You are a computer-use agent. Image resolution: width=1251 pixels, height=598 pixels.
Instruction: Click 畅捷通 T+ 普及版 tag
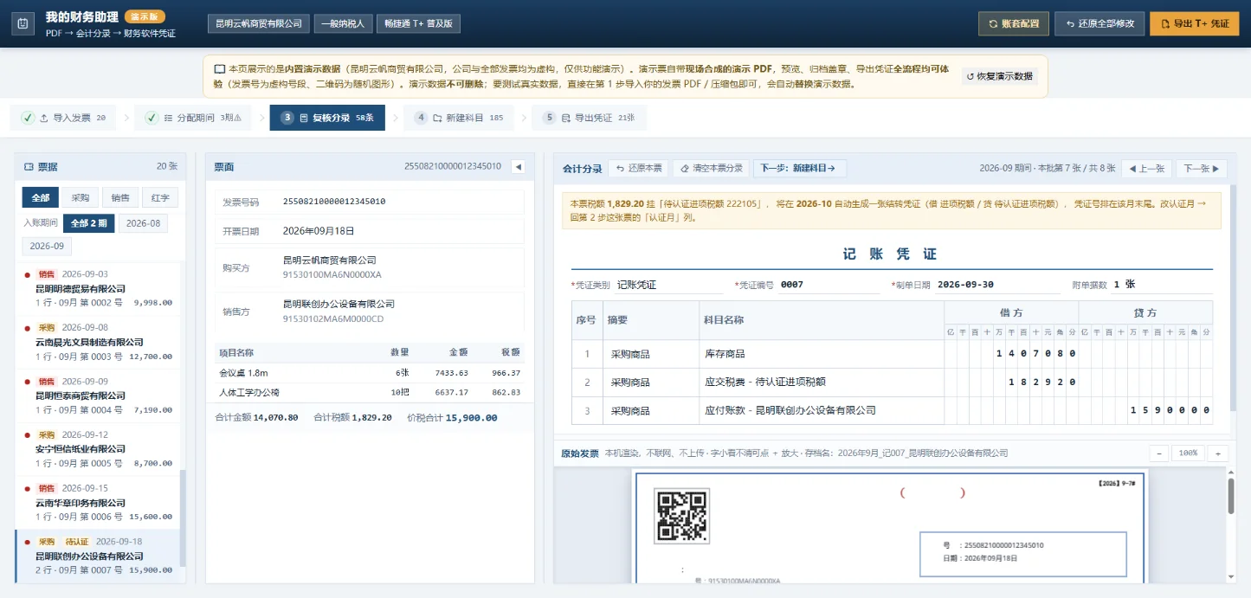click(x=418, y=23)
